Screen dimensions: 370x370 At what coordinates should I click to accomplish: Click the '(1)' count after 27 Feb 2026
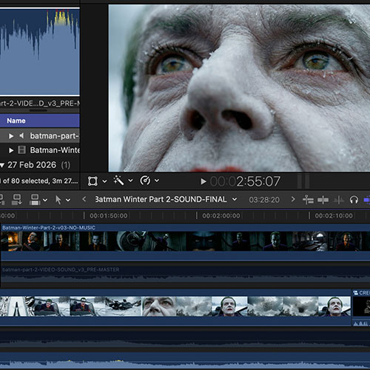tap(65, 165)
